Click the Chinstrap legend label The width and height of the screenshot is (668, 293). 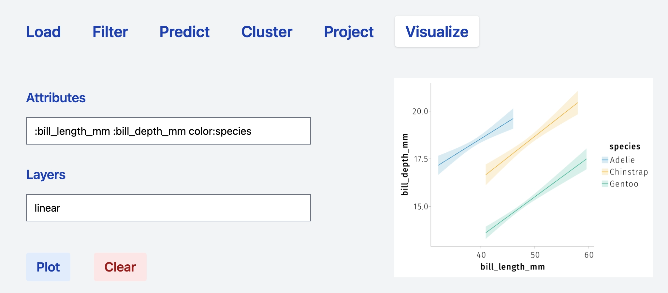pos(629,172)
